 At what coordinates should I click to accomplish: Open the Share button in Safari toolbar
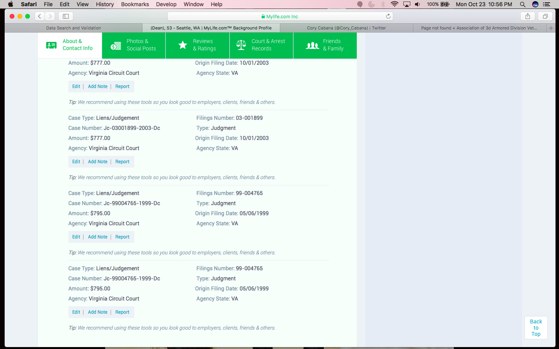(x=528, y=16)
